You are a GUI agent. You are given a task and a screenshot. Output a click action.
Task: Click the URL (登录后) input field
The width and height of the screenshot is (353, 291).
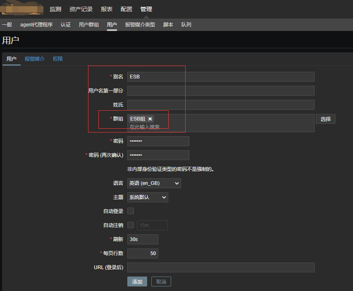click(221, 267)
